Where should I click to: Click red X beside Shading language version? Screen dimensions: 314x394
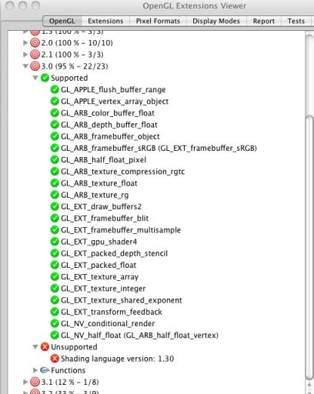point(55,359)
